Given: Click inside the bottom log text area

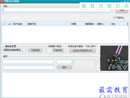Looking at the screenshot, I should [x=65, y=85].
